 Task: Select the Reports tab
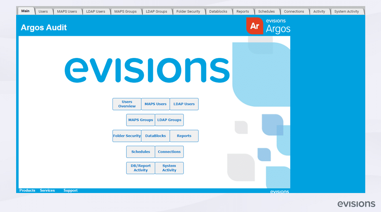click(x=243, y=11)
